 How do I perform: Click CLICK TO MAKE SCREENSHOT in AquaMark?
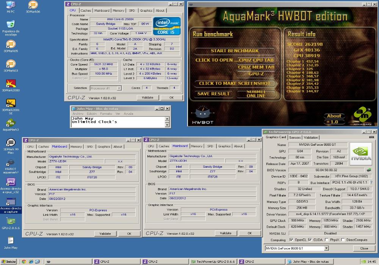[235, 83]
